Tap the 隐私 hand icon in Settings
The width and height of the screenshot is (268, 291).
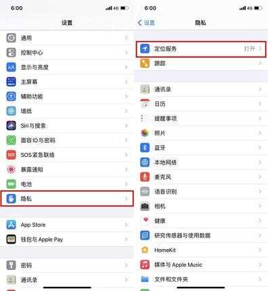click(x=11, y=198)
